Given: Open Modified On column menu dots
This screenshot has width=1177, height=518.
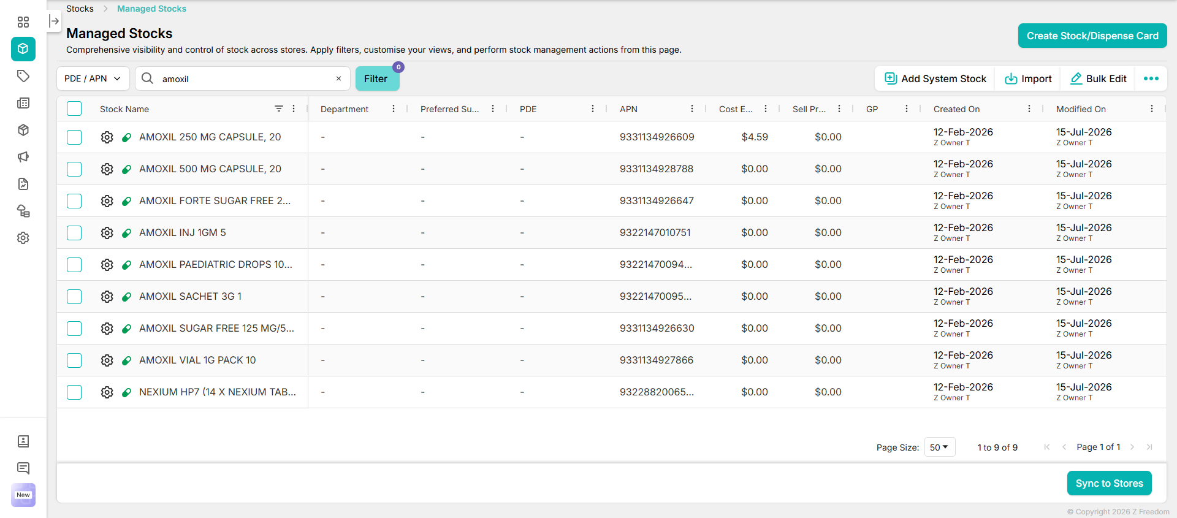Looking at the screenshot, I should [1152, 109].
